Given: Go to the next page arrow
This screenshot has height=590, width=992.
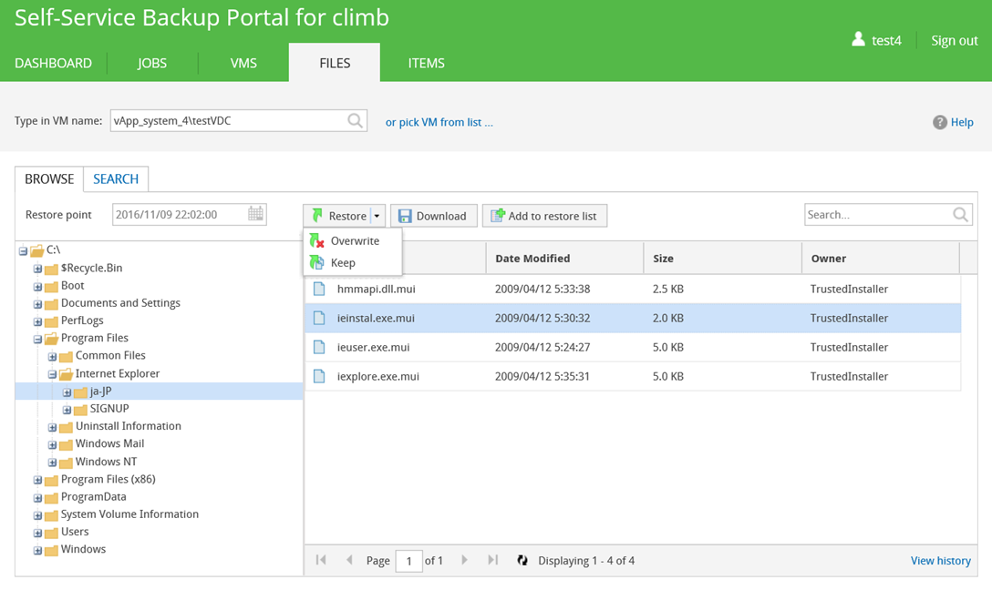Looking at the screenshot, I should [x=464, y=561].
